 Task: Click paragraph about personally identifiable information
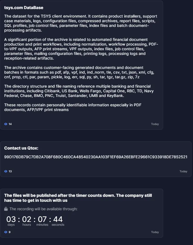tap(73, 107)
